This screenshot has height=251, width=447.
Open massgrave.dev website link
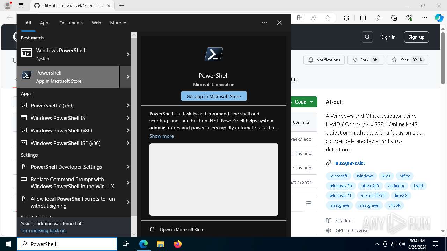click(350, 163)
